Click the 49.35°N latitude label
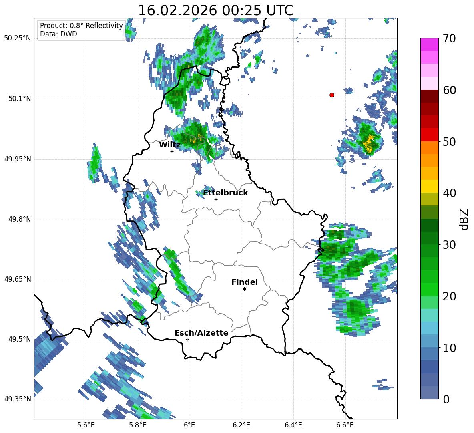Screen dimensions: 474x433 click(18, 399)
